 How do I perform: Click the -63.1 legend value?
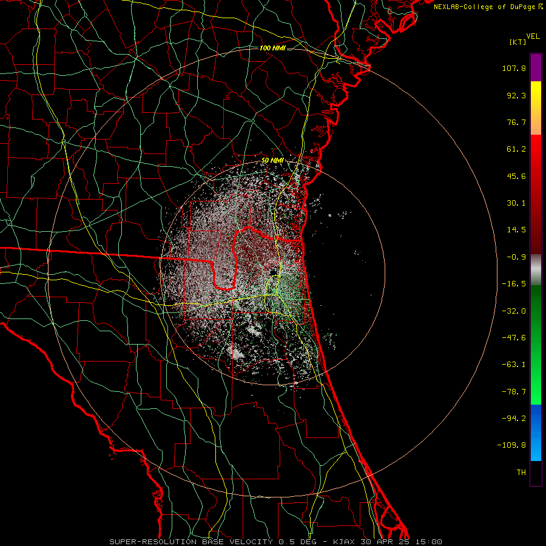[x=514, y=365]
